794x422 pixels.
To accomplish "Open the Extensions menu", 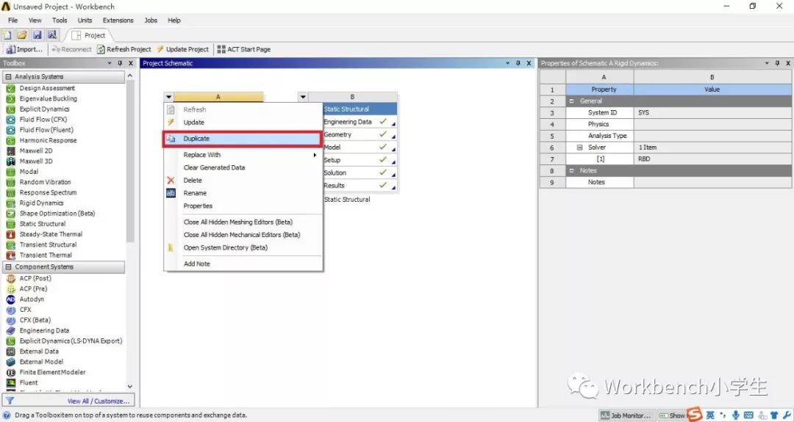I will [x=118, y=21].
